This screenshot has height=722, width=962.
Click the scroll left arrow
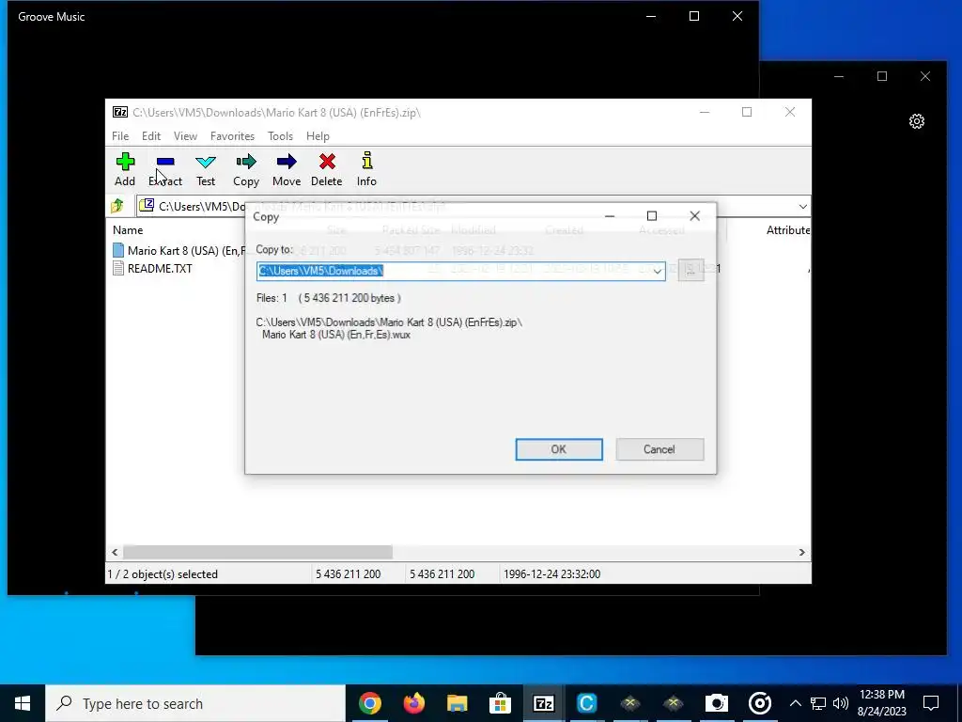pyautogui.click(x=115, y=552)
